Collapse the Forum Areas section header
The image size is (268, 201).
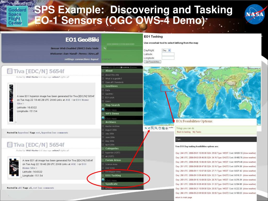(122, 160)
